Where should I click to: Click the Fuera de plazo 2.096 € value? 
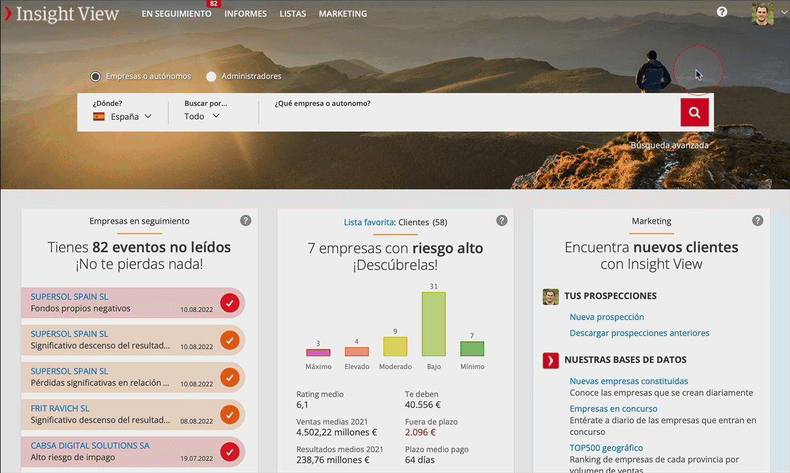(421, 433)
